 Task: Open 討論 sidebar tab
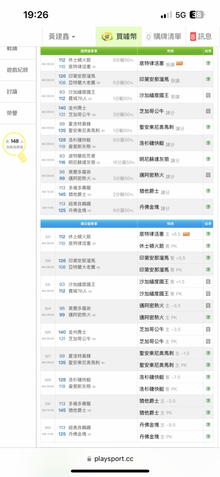click(12, 92)
